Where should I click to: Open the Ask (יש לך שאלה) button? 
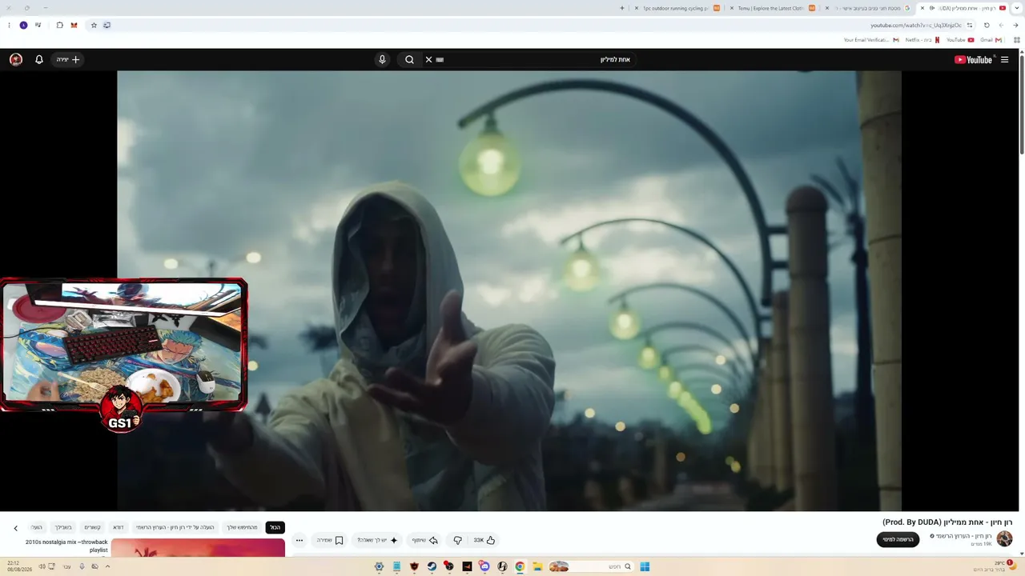[x=377, y=540]
